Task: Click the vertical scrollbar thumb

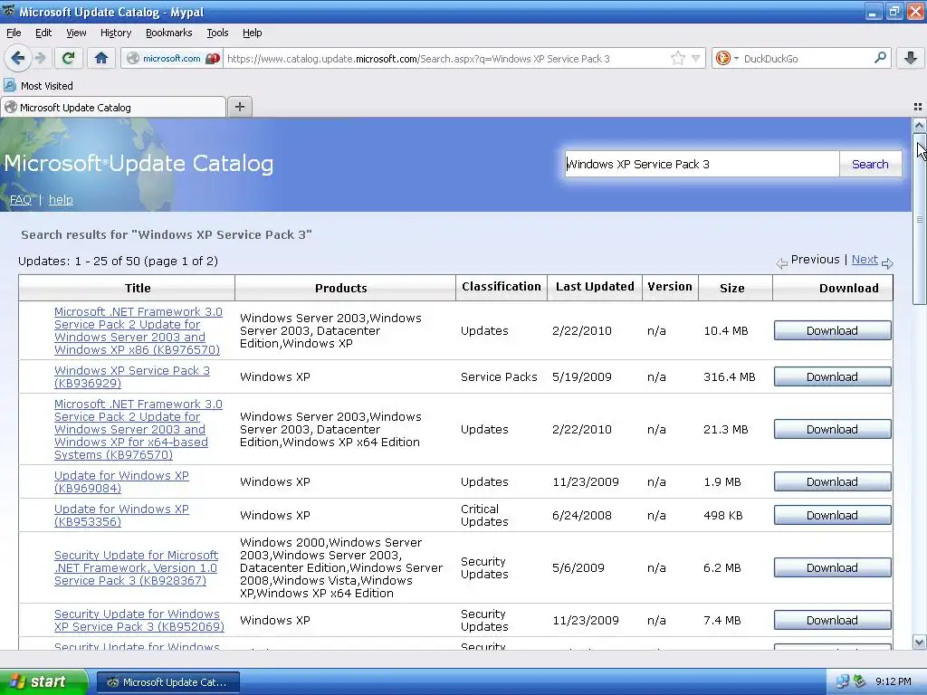Action: coord(919,219)
